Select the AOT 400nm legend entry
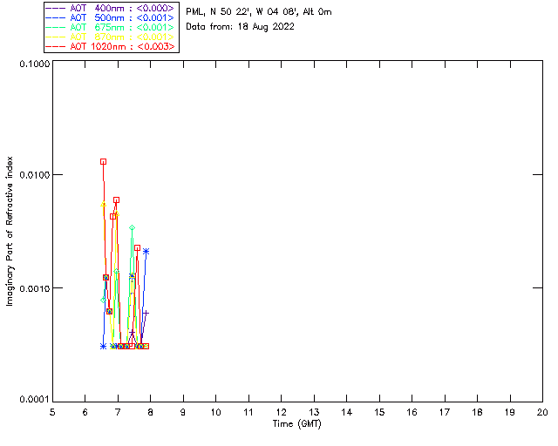This screenshot has height=446, width=558. pos(111,7)
